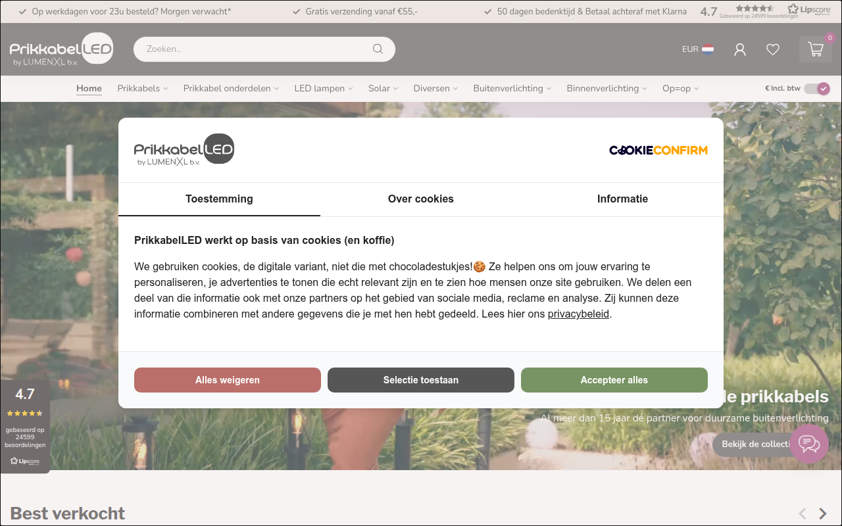Toggle the Incl. btw switch

point(817,89)
